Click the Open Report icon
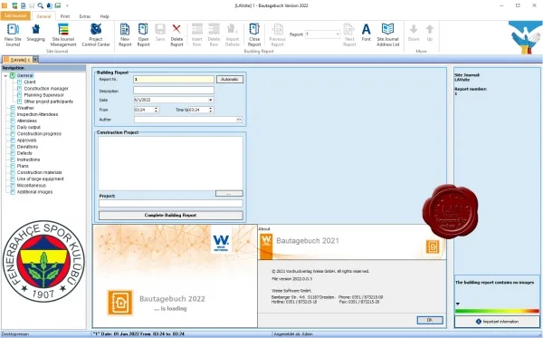 click(143, 30)
